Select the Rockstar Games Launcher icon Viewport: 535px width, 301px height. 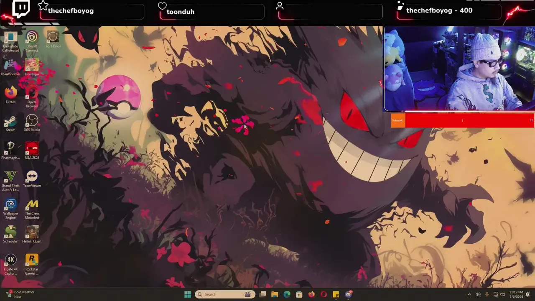click(32, 265)
